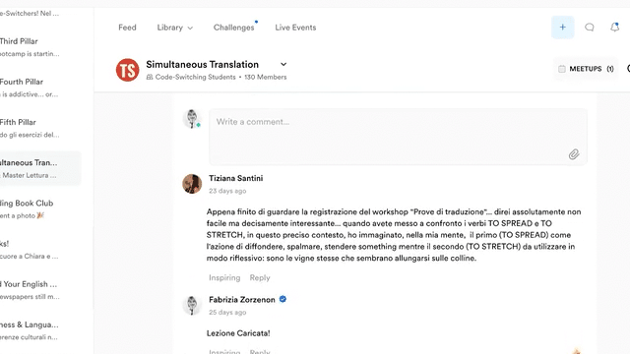This screenshot has width=630, height=354.
Task: Open the chat messages icon
Action: (x=590, y=28)
